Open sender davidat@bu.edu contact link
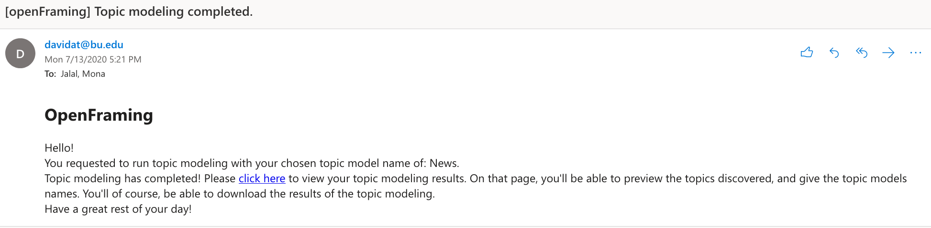The height and width of the screenshot is (228, 931). [84, 44]
